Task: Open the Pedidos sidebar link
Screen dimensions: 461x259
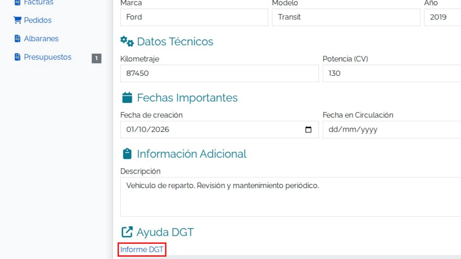Action: tap(38, 20)
